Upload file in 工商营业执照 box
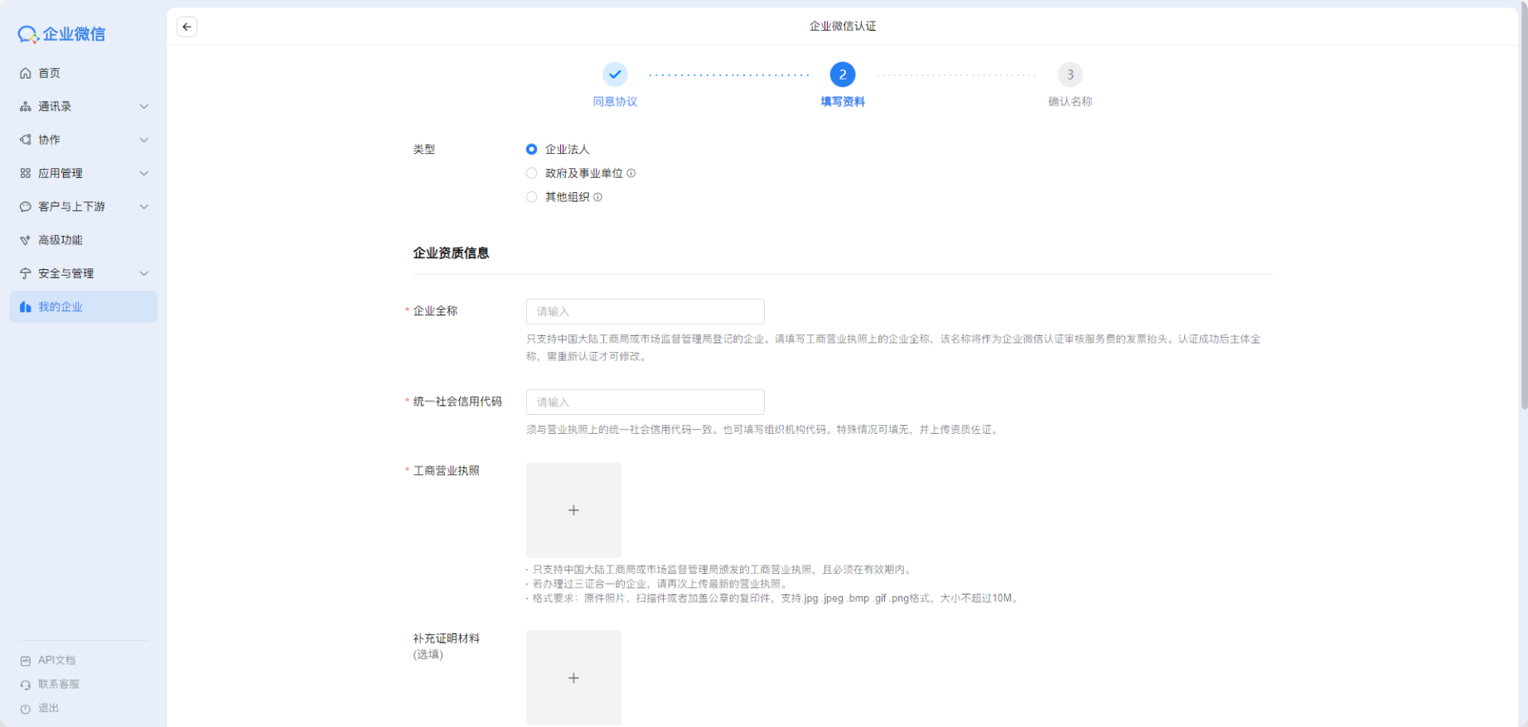The image size is (1528, 727). click(573, 510)
